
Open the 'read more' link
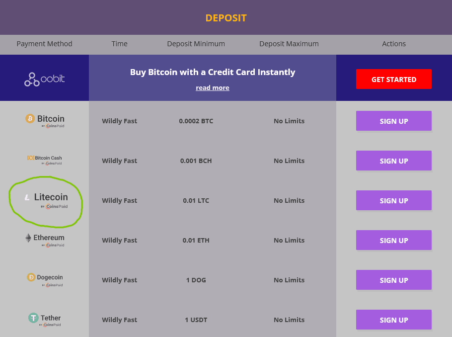click(213, 87)
